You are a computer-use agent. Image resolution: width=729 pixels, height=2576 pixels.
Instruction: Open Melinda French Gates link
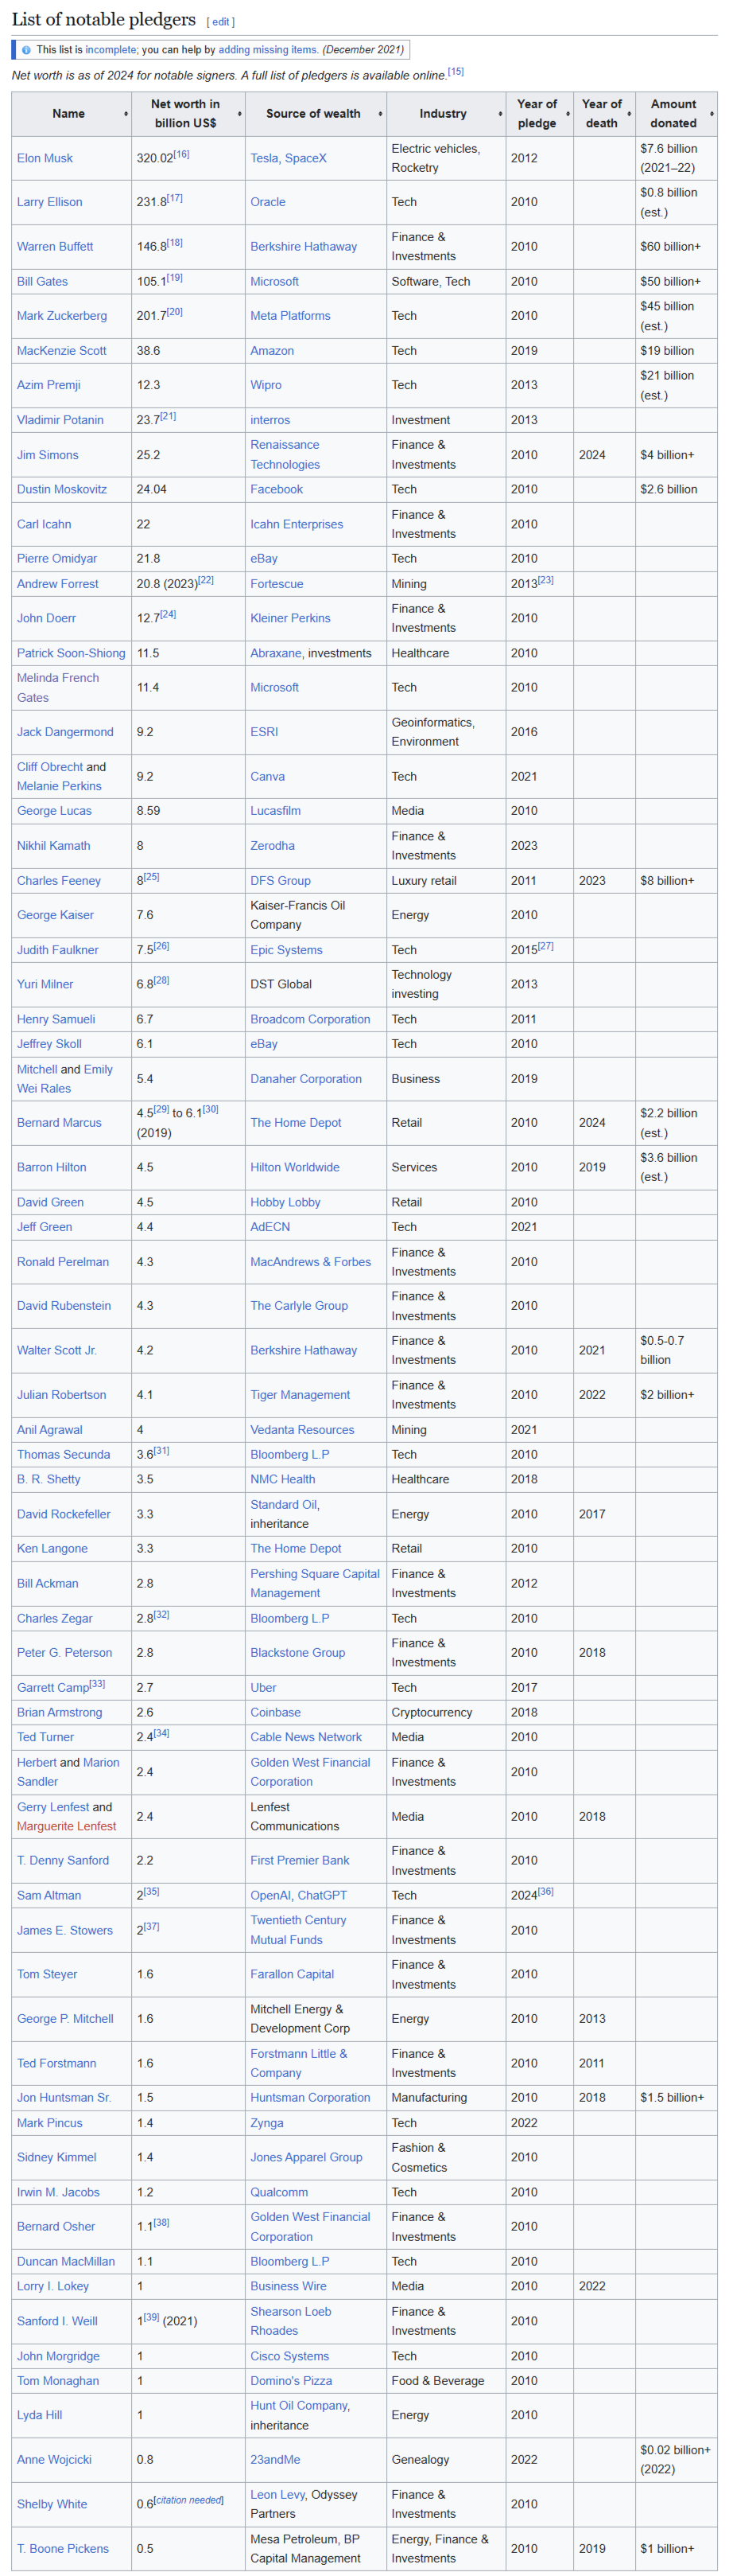58,688
